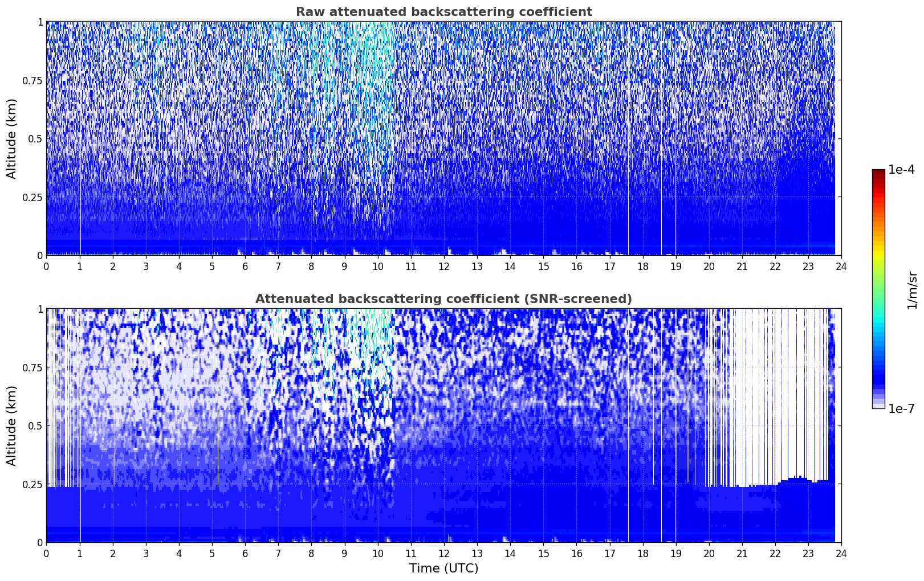Click the white bottom end of the colorbar
This screenshot has width=924, height=581.
click(x=878, y=406)
